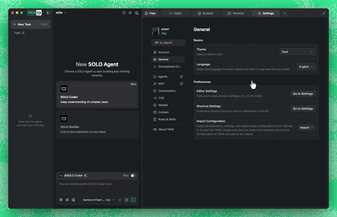Open the Language dropdown showing English
Image resolution: width=337 pixels, height=217 pixels.
pos(306,67)
